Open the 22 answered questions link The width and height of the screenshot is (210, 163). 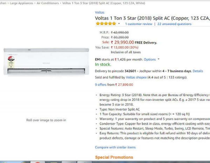[174, 24]
